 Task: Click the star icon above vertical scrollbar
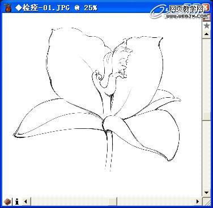[x=206, y=25]
